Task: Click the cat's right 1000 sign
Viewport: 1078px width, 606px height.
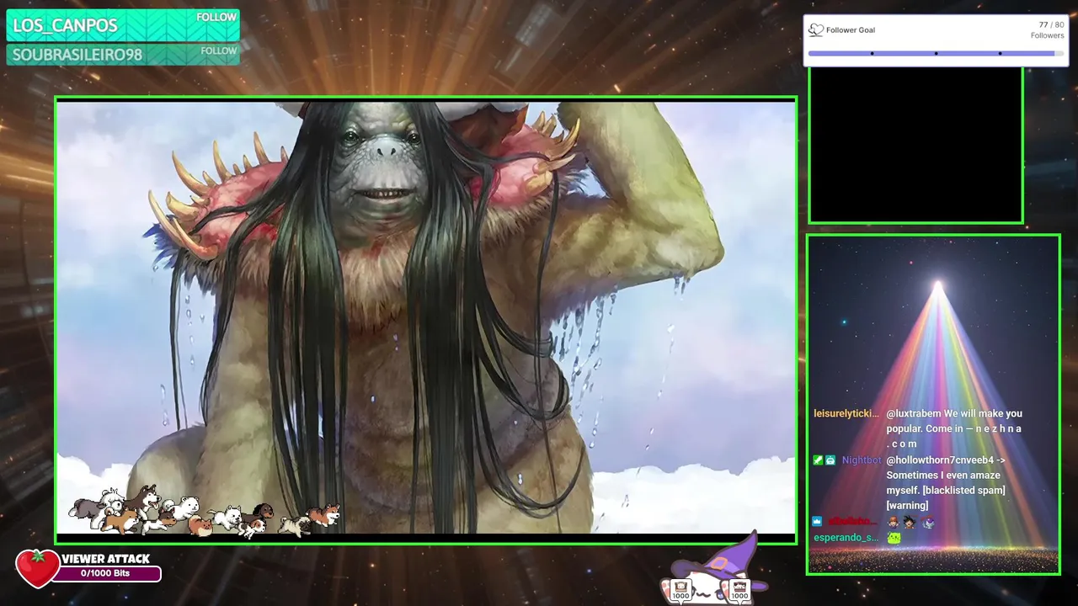Action: click(x=739, y=591)
